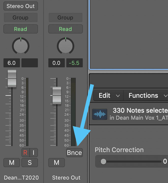
Task: Click pan knob on Dean channel strip
Action: (x=21, y=46)
